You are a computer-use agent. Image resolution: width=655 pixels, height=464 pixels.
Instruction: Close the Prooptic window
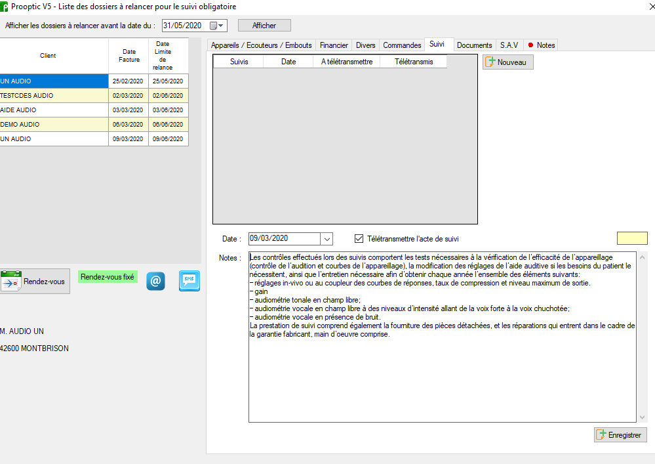coord(651,7)
